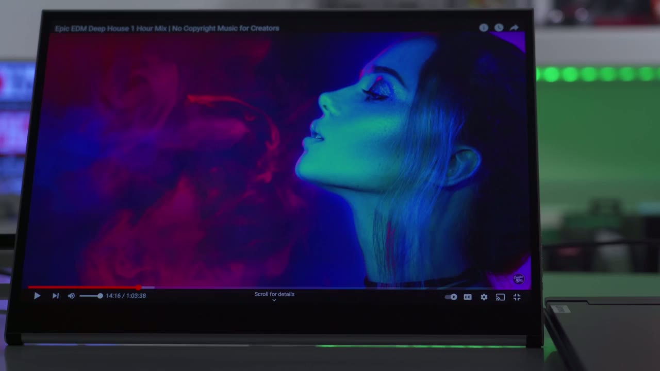Skip to the next video
The height and width of the screenshot is (371, 660).
55,296
